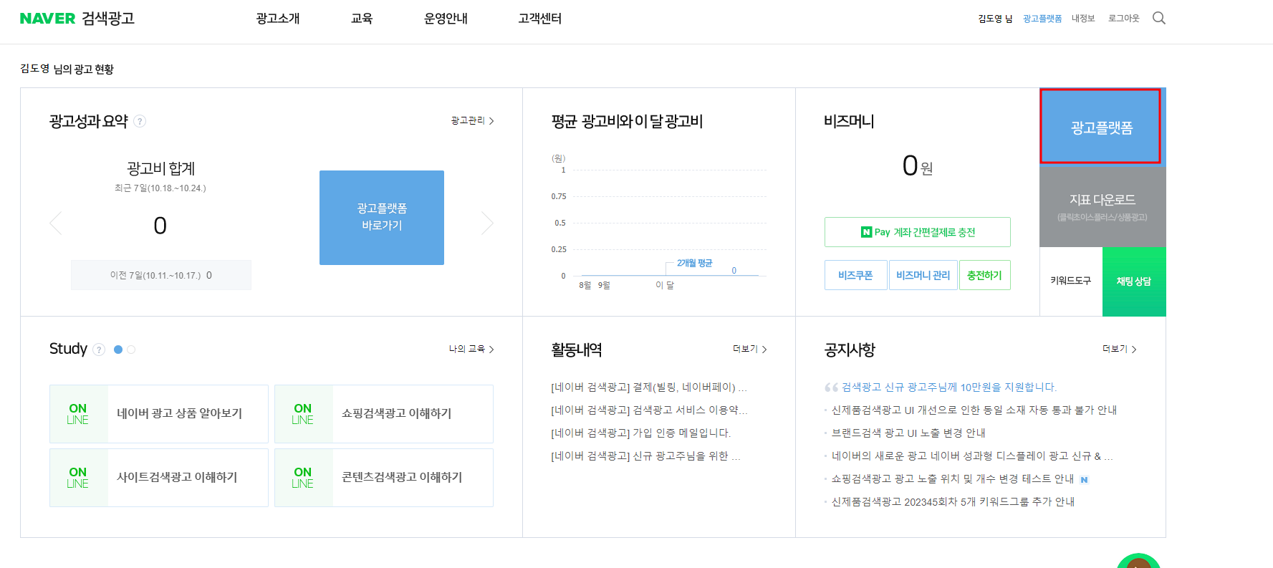Click the 비즈쿠폰 button
This screenshot has height=568, width=1273.
pos(855,275)
